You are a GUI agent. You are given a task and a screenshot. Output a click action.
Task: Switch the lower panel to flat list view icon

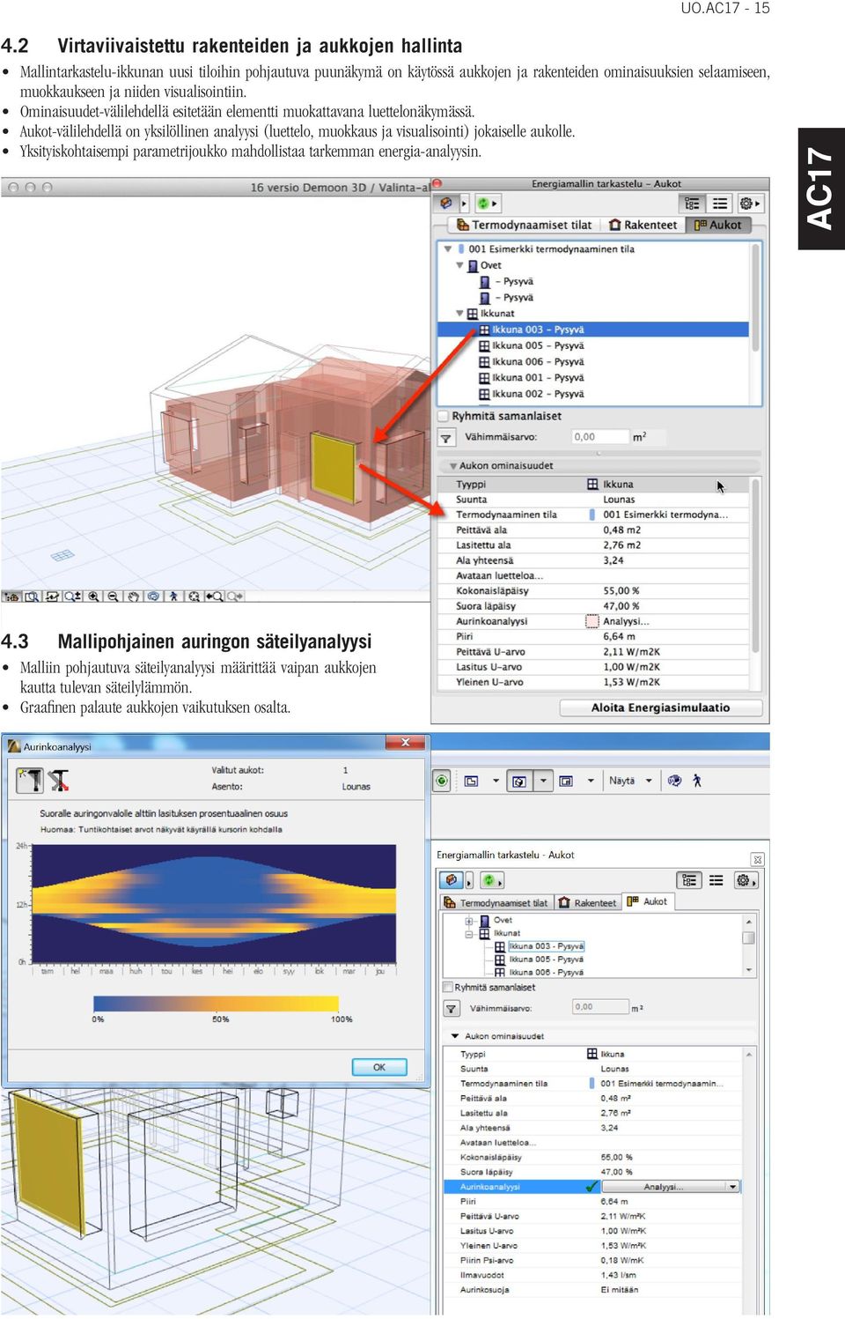[716, 880]
